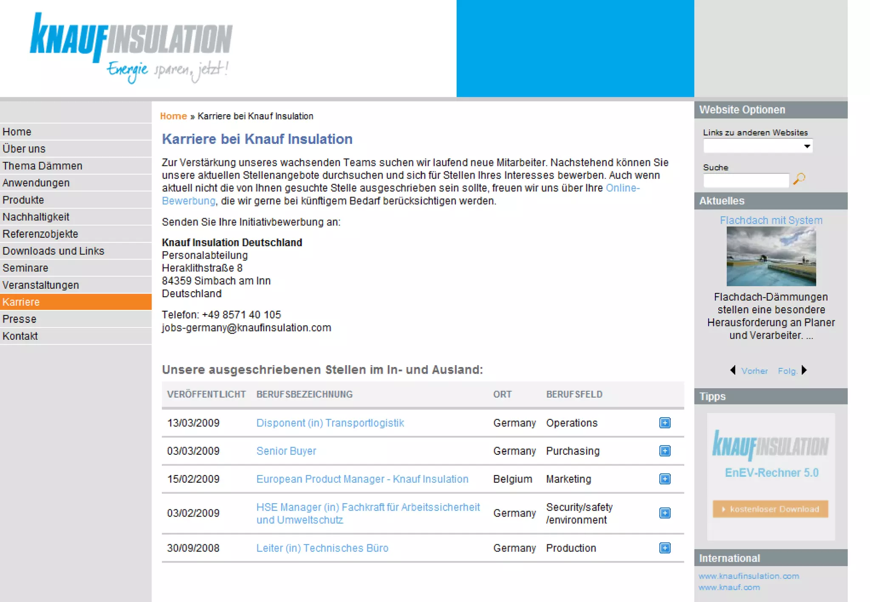The image size is (870, 602).
Task: Open the Produkte menu item
Action: [x=23, y=200]
